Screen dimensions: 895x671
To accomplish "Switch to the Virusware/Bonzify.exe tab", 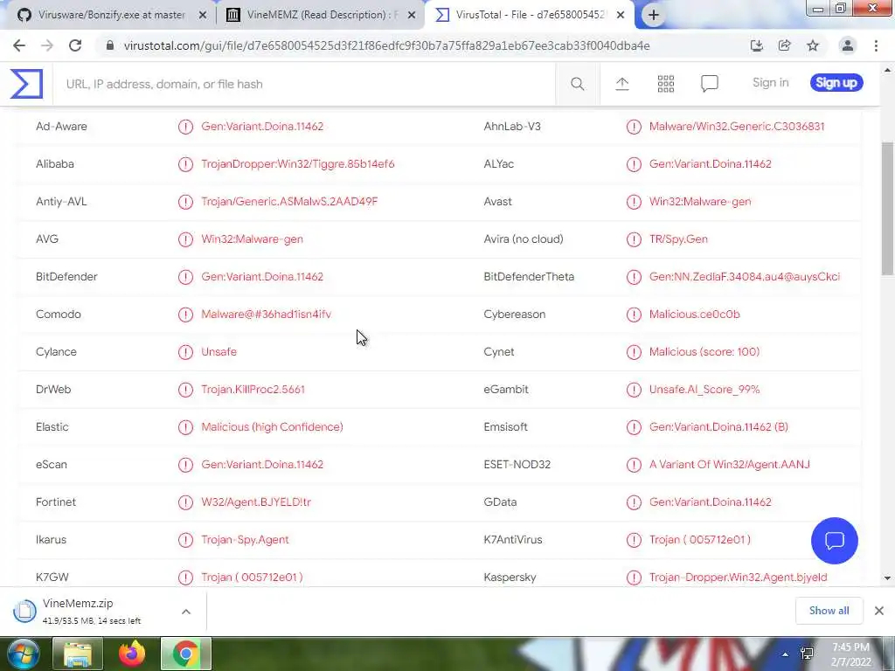I will 111,15.
